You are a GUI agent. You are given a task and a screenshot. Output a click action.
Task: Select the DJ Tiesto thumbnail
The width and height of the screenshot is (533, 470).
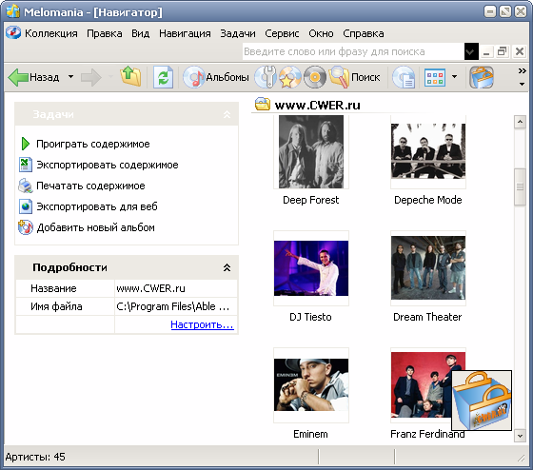pos(311,268)
